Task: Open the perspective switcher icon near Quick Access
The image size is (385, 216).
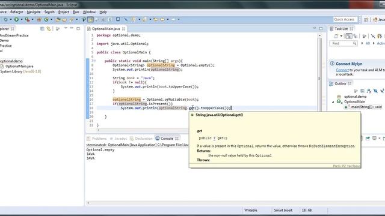Action: pyautogui.click(x=366, y=20)
